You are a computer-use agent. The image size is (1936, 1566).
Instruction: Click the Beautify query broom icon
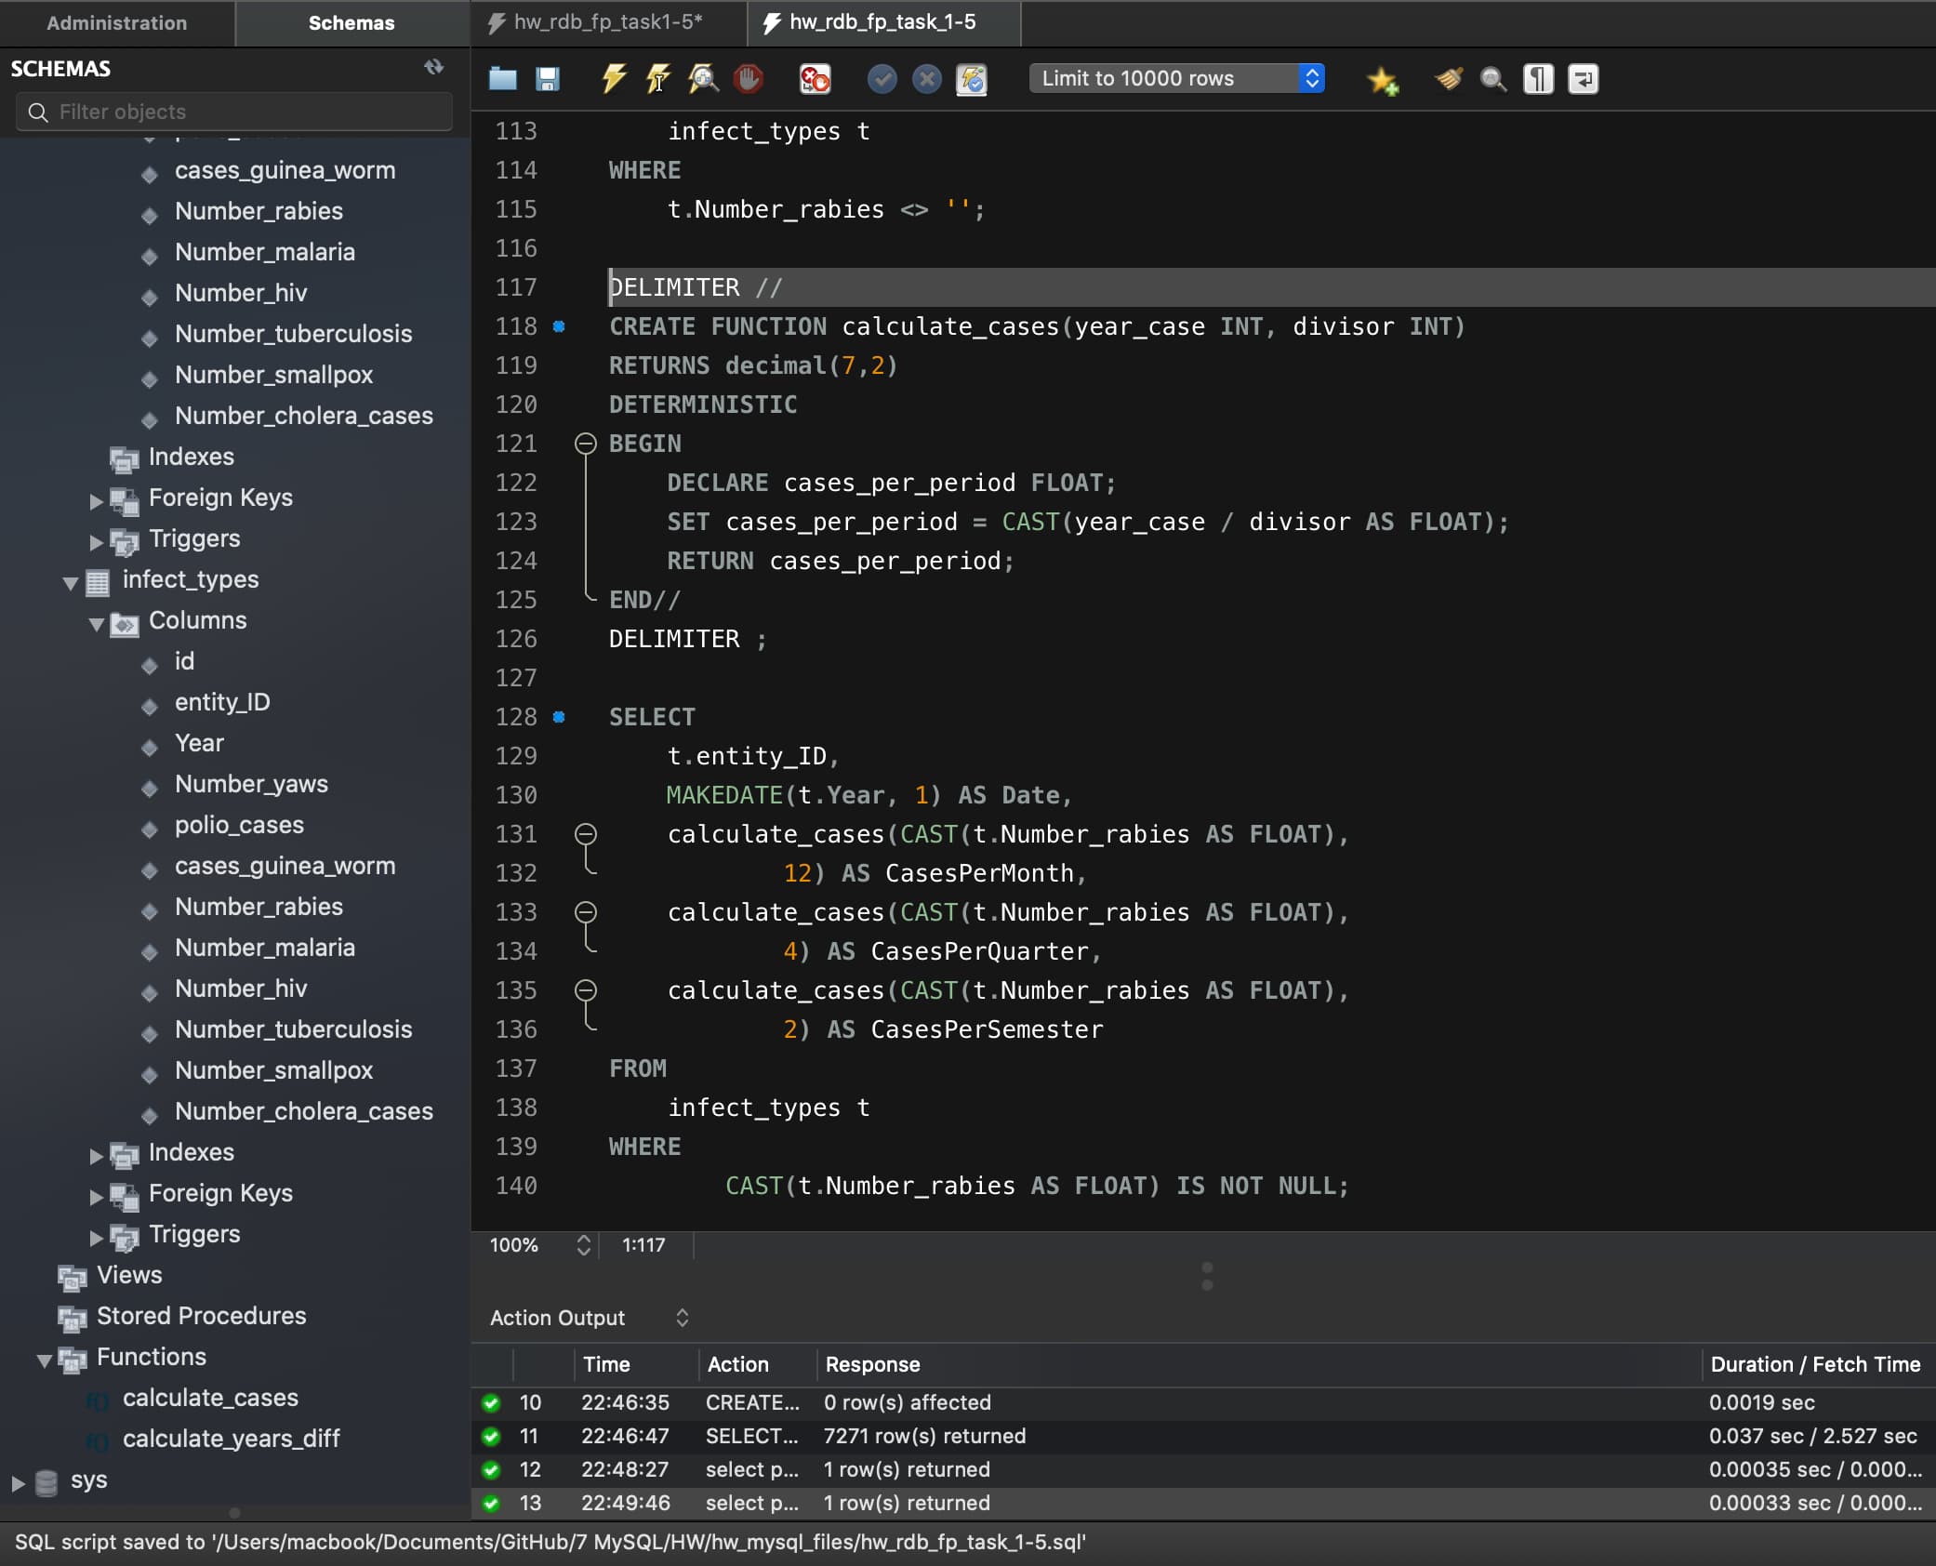(1448, 79)
